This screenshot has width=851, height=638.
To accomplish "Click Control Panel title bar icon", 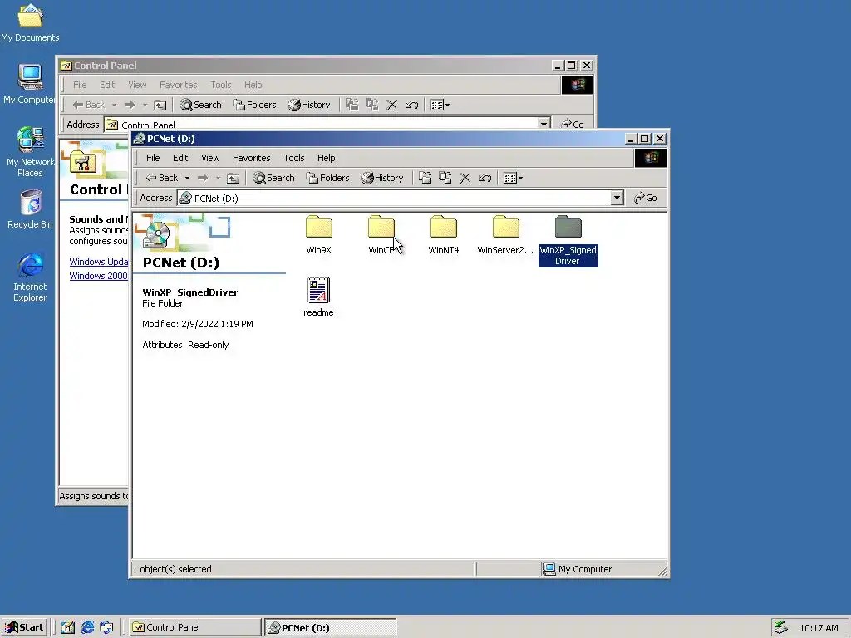I will 66,66.
